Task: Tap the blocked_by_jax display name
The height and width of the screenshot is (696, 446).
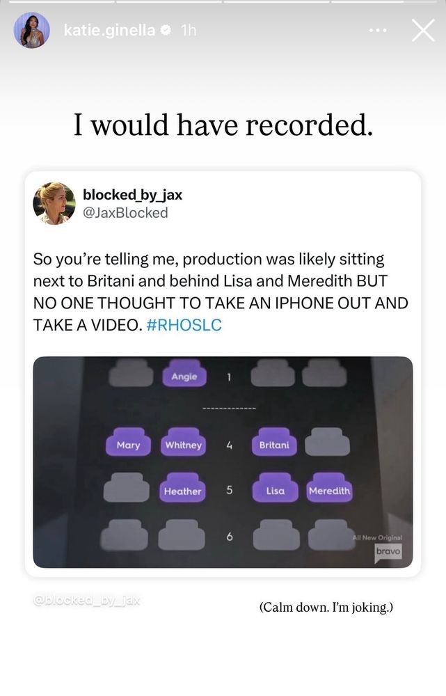Action: coord(133,195)
